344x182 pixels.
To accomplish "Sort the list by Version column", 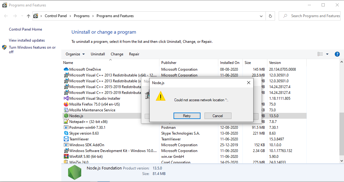I will [287, 63].
